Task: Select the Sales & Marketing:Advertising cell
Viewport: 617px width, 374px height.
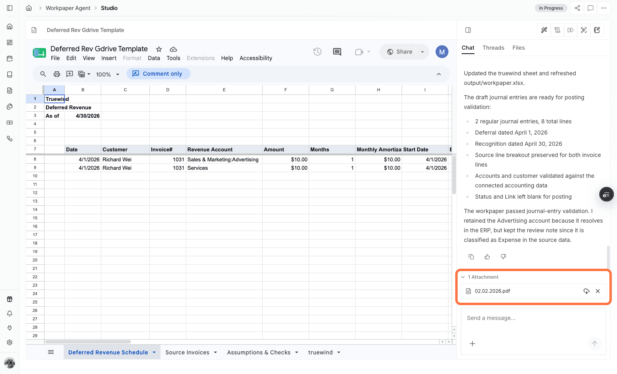Action: point(224,159)
